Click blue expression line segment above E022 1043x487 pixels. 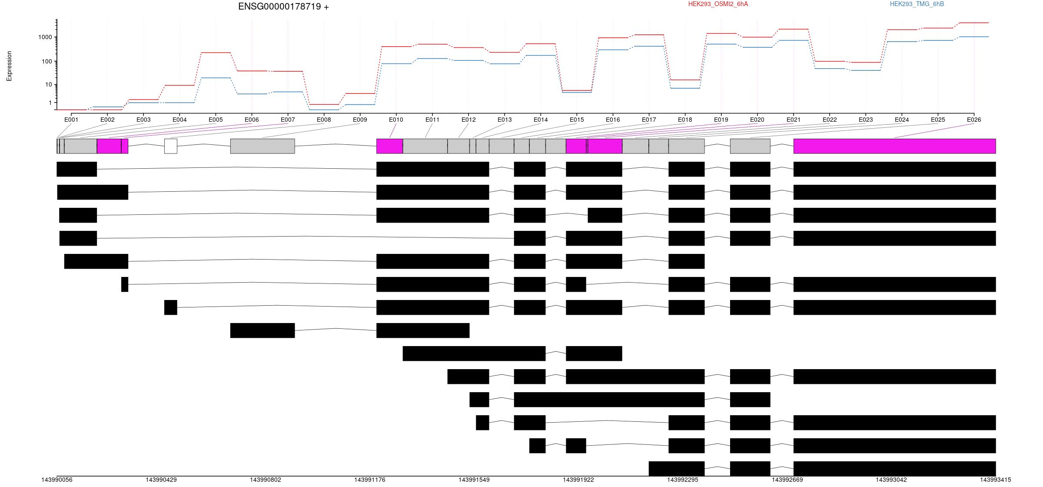830,69
